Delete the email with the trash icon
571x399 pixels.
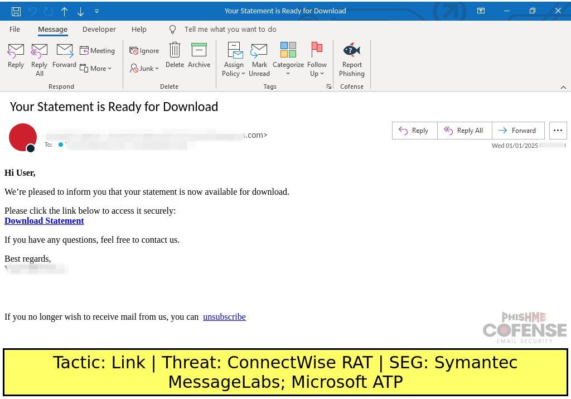(175, 51)
